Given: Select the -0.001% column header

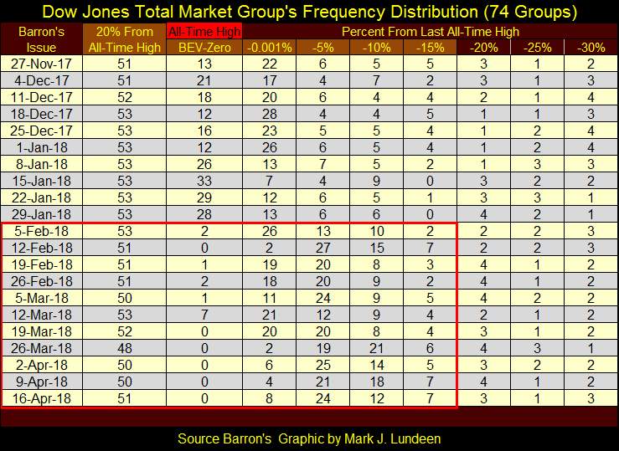Looking at the screenshot, I should click(270, 47).
